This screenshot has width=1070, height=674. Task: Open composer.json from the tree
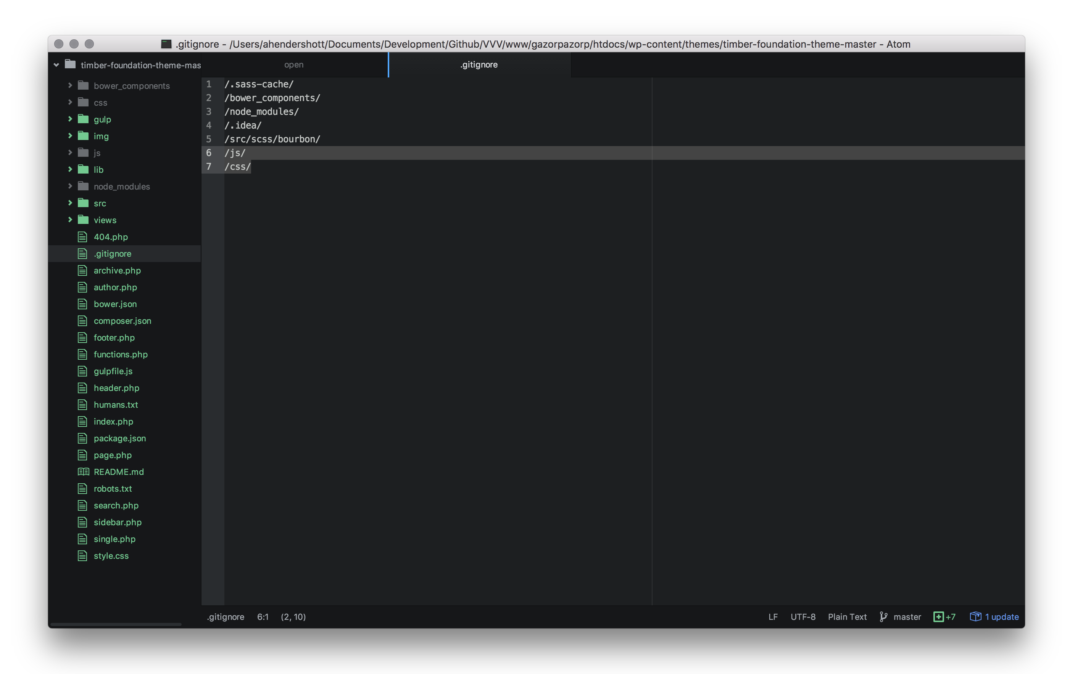coord(122,321)
